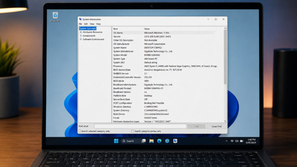Open the Wi-Fi network tray icon
The height and width of the screenshot is (167, 297).
[x=232, y=141]
